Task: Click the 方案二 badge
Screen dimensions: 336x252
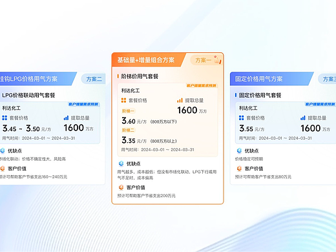Action: click(x=94, y=79)
